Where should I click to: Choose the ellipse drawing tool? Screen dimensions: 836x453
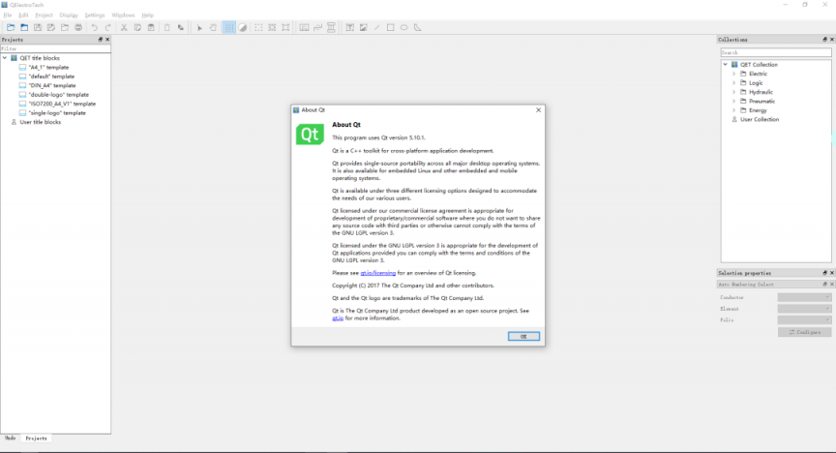coord(404,27)
